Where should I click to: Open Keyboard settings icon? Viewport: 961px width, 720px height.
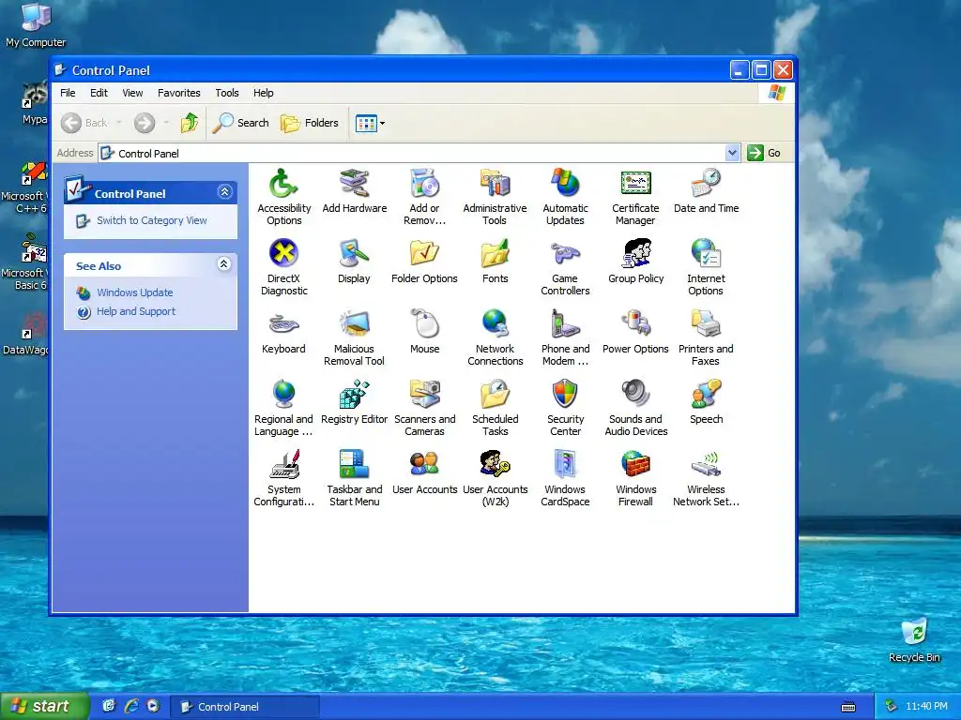click(283, 323)
